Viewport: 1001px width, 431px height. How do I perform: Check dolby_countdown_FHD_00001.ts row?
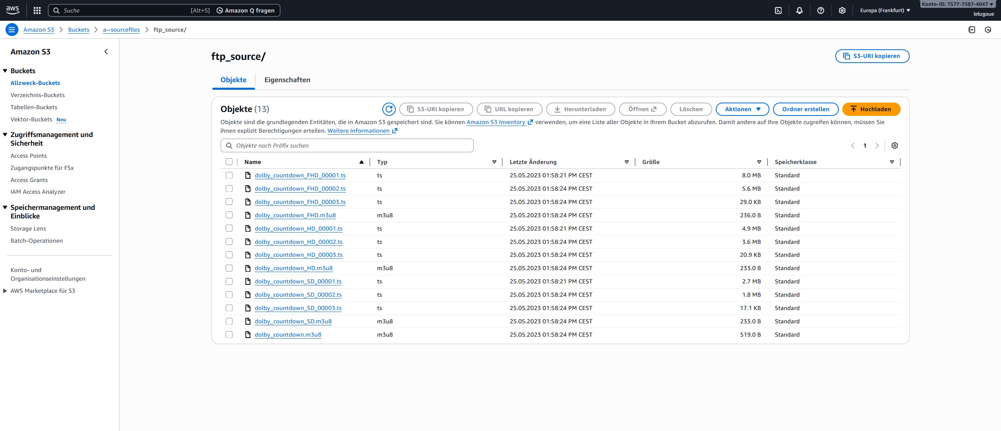click(229, 175)
